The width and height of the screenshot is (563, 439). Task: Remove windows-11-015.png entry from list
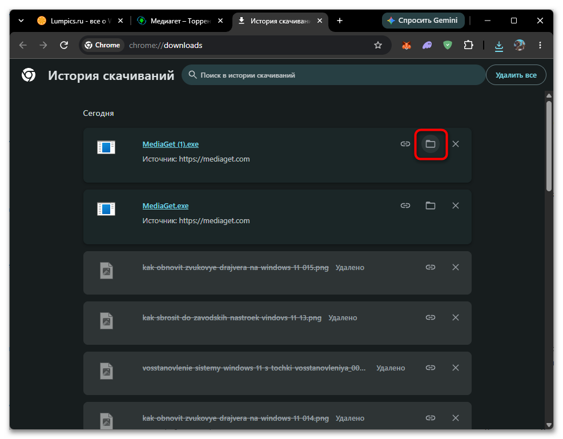coord(455,267)
